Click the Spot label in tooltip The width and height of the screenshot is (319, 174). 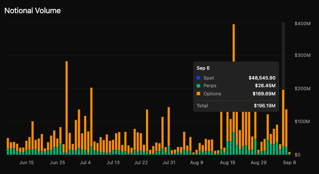click(209, 78)
